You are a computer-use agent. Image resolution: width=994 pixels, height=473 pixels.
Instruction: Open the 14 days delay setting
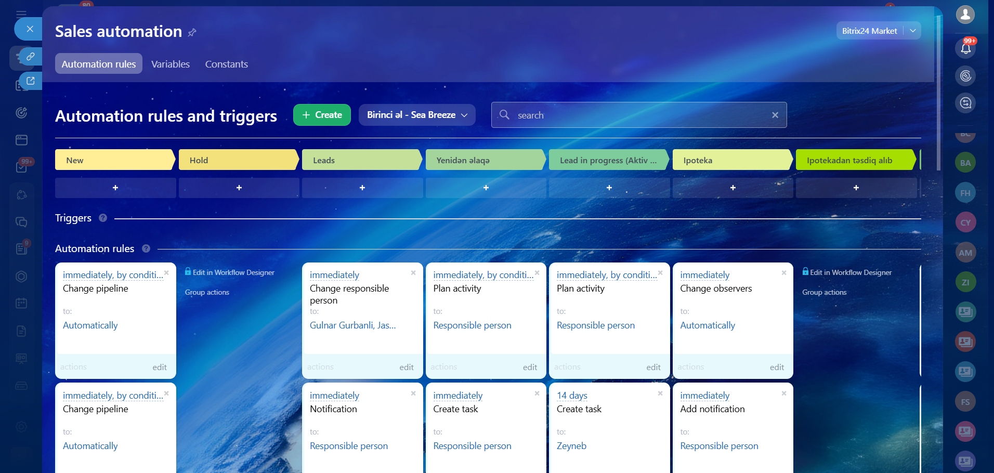click(x=572, y=396)
